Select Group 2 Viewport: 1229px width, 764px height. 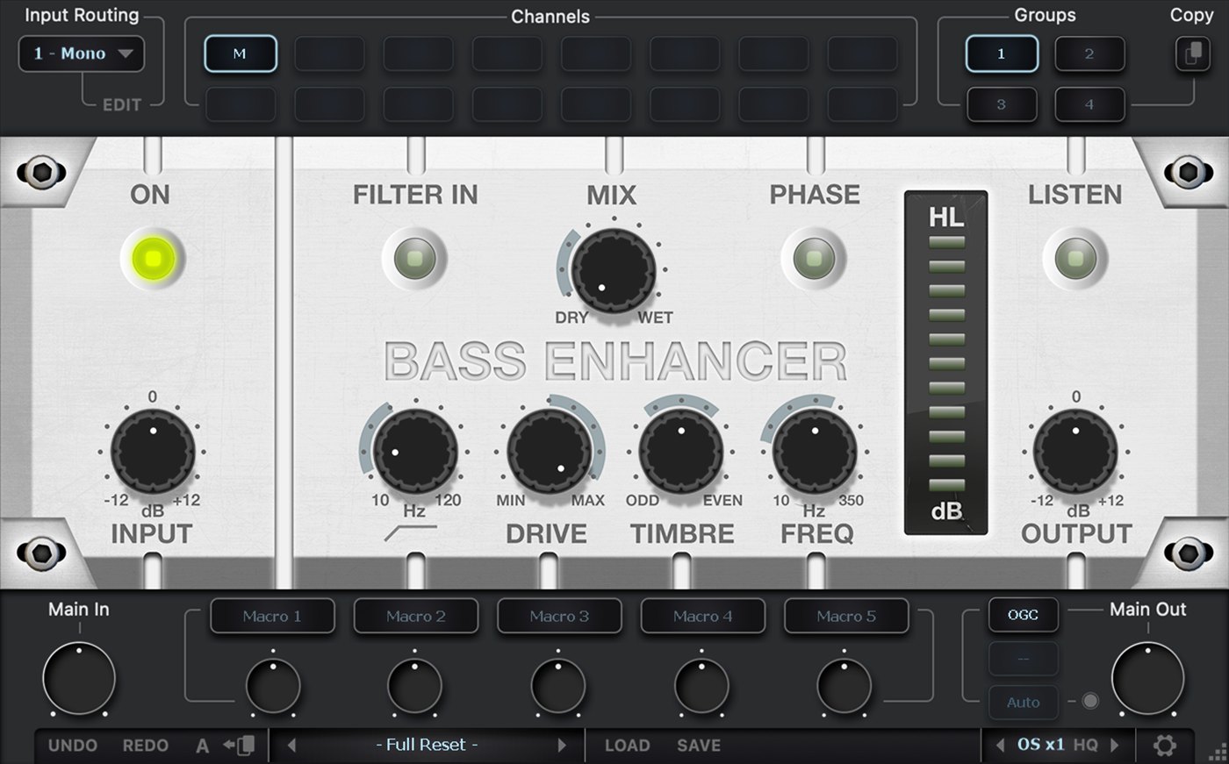click(x=1089, y=54)
